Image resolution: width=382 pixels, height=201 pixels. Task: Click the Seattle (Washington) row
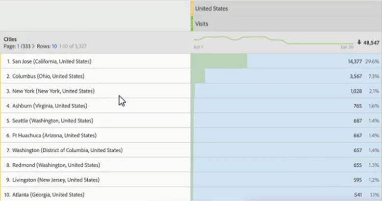point(50,121)
